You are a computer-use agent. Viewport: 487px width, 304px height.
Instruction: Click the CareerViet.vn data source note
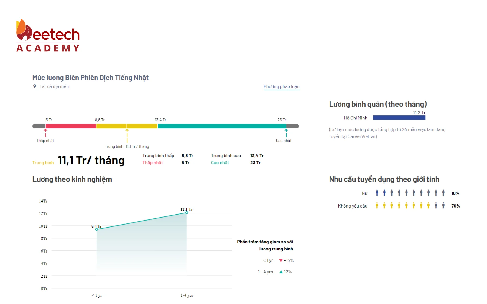[387, 133]
